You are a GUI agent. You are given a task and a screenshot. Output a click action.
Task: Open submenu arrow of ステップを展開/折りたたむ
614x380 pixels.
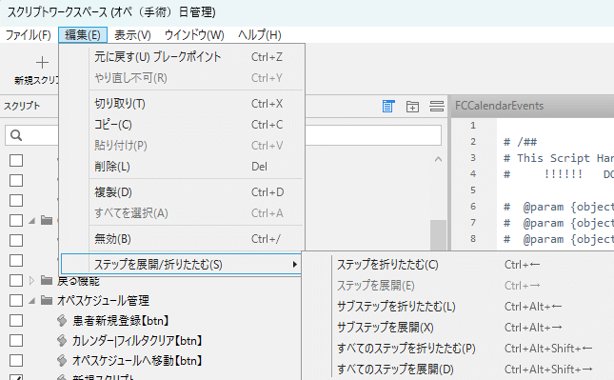pyautogui.click(x=295, y=265)
